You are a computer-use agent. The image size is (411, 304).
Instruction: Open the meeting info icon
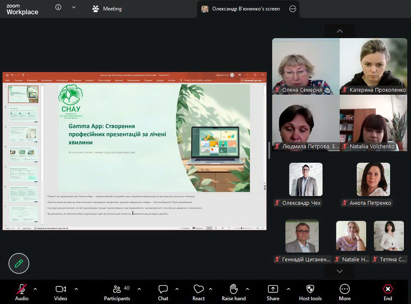[58, 8]
